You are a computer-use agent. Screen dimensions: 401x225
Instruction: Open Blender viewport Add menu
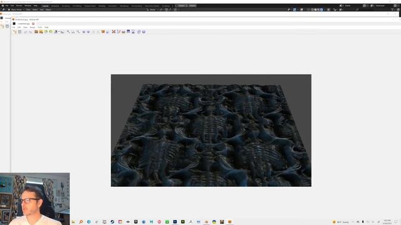click(x=42, y=10)
